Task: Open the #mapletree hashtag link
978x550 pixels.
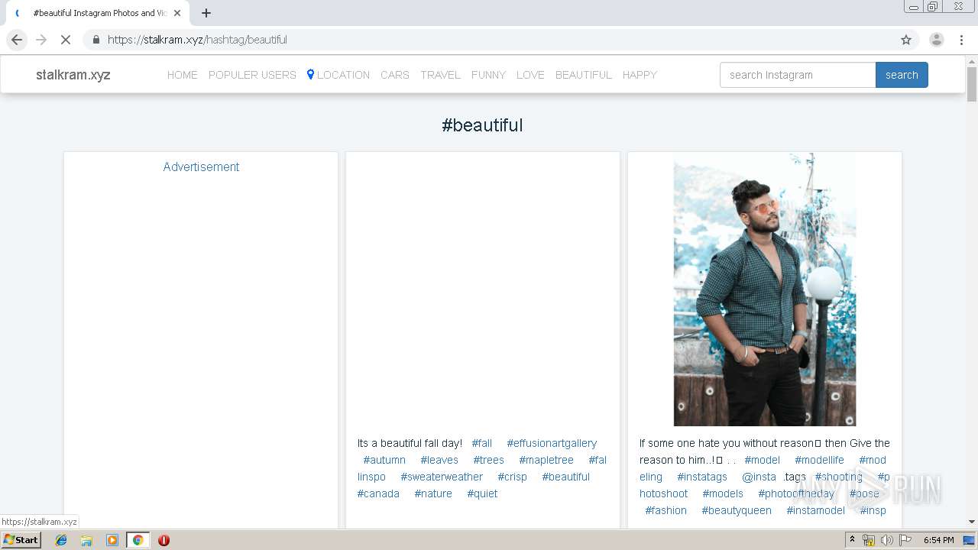Action: click(546, 460)
